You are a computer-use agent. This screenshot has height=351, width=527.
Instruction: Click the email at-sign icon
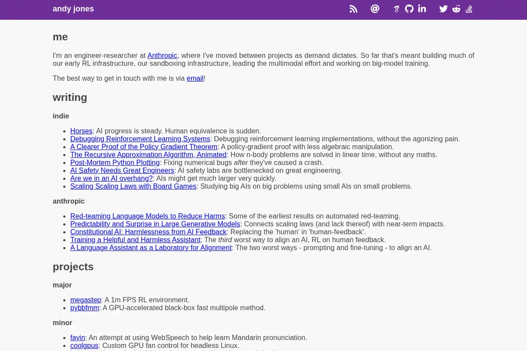[375, 9]
